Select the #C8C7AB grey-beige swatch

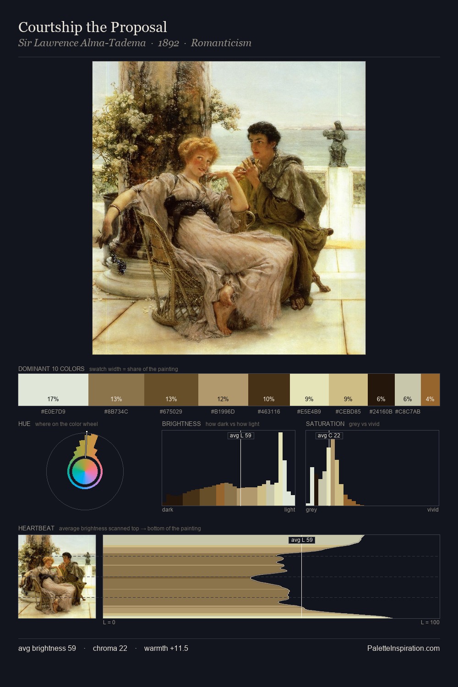tap(408, 390)
